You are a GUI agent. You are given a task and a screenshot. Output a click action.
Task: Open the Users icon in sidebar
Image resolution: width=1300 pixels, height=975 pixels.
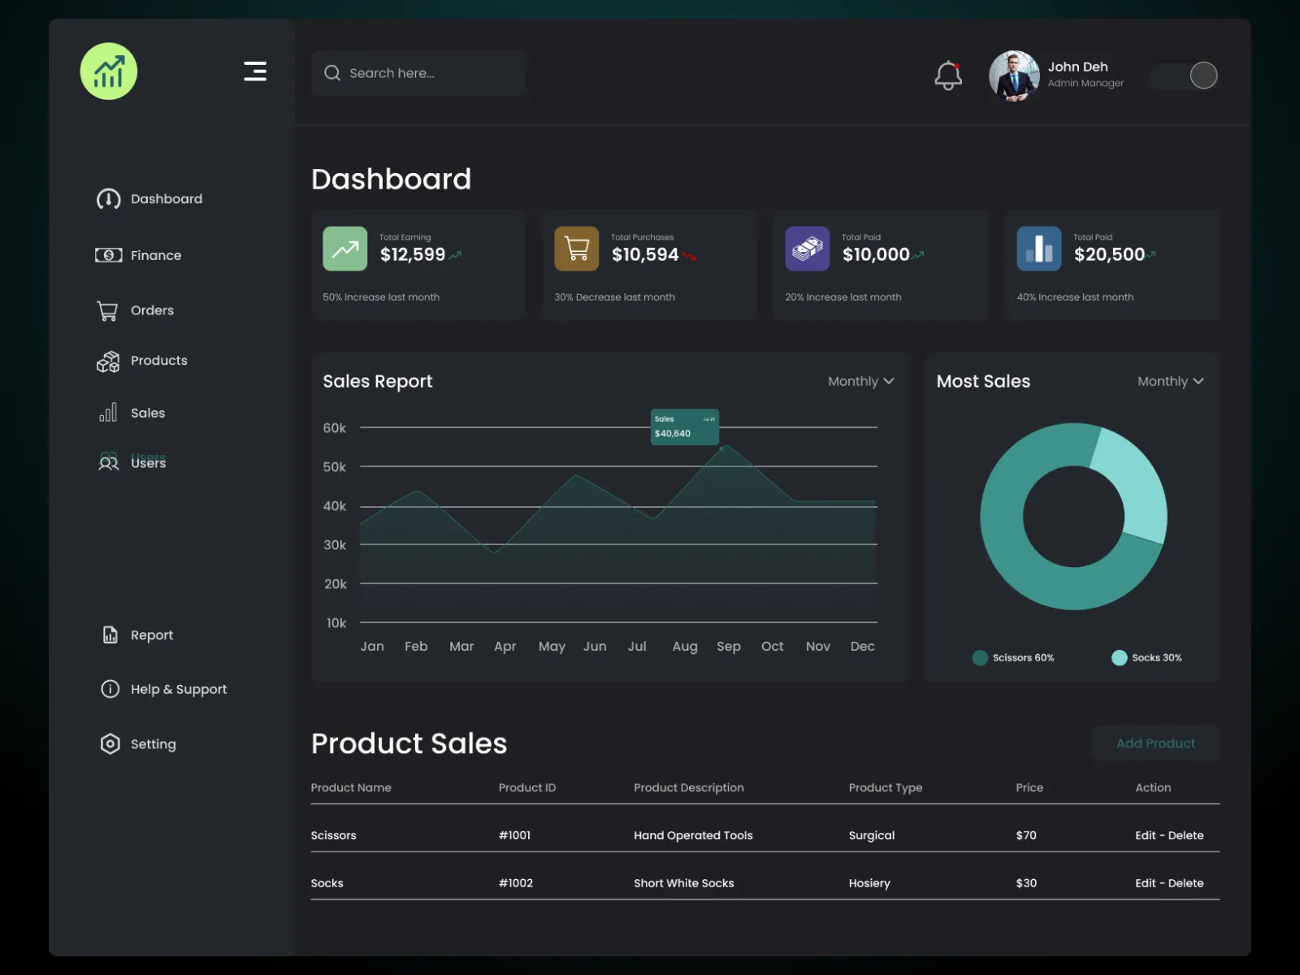tap(108, 462)
